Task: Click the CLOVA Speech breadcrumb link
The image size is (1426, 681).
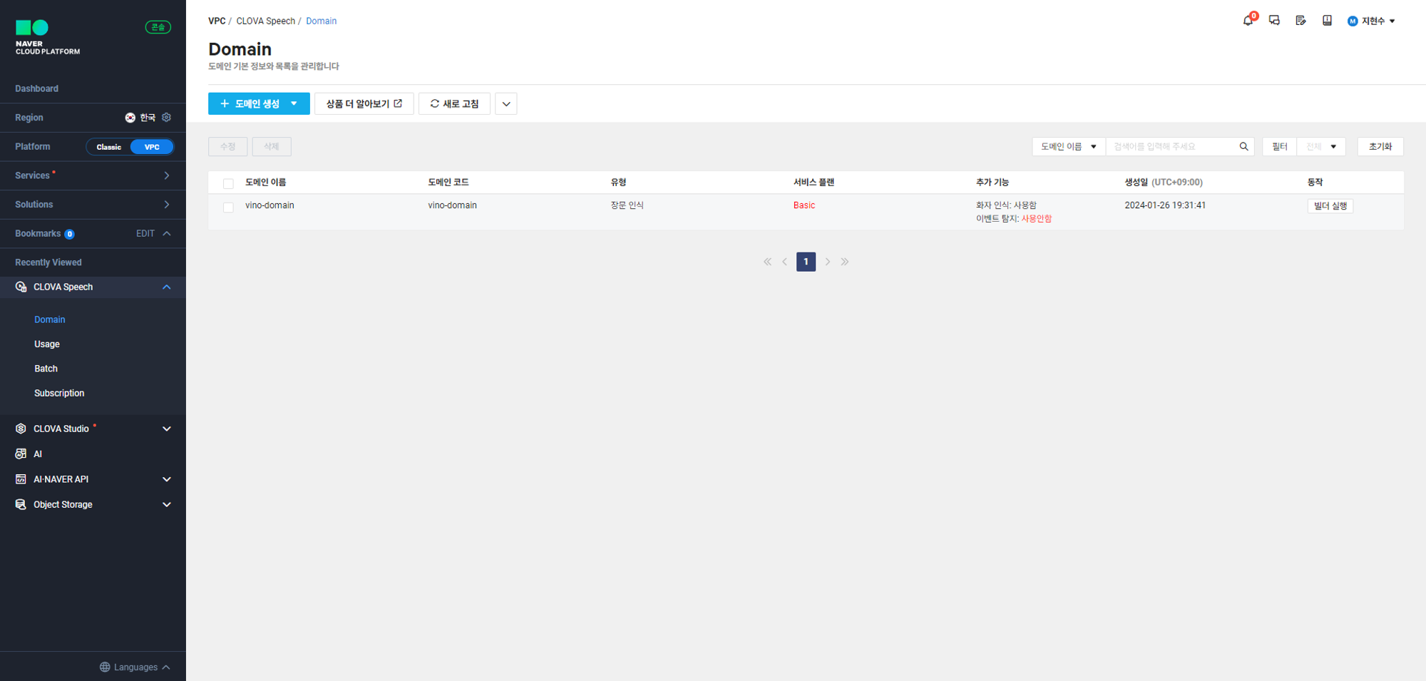Action: point(265,21)
